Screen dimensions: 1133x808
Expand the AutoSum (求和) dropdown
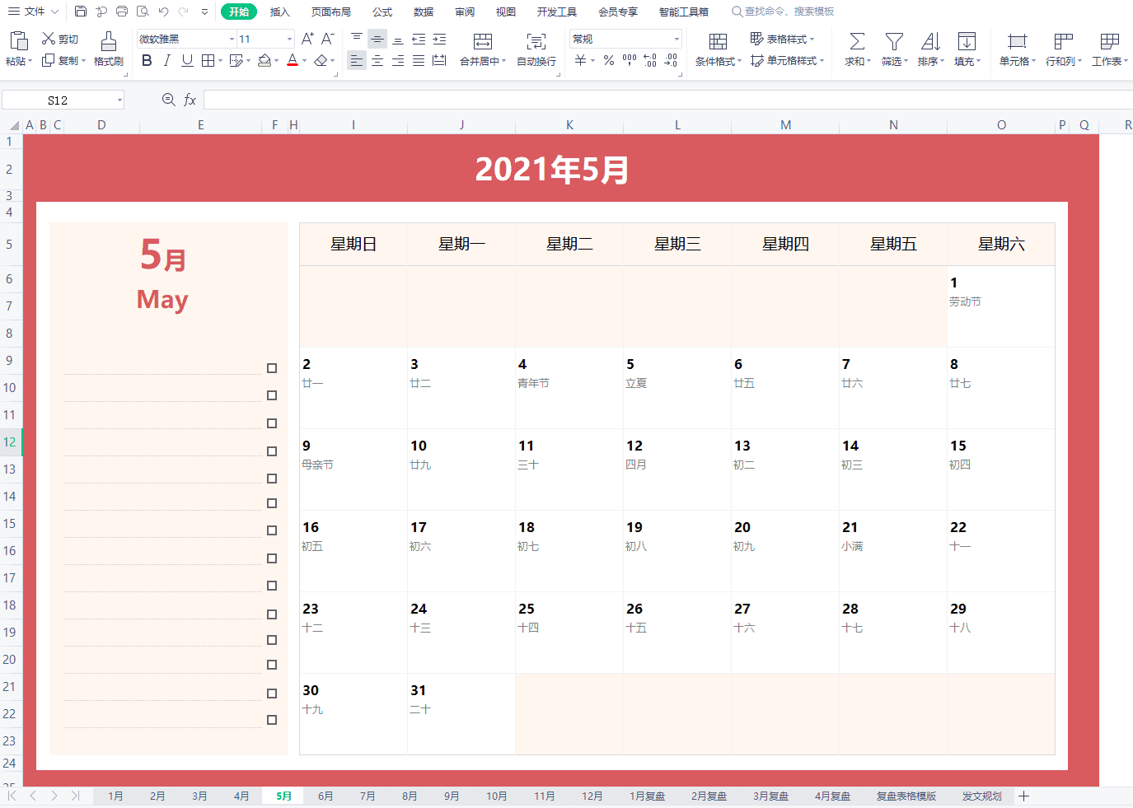pos(869,61)
